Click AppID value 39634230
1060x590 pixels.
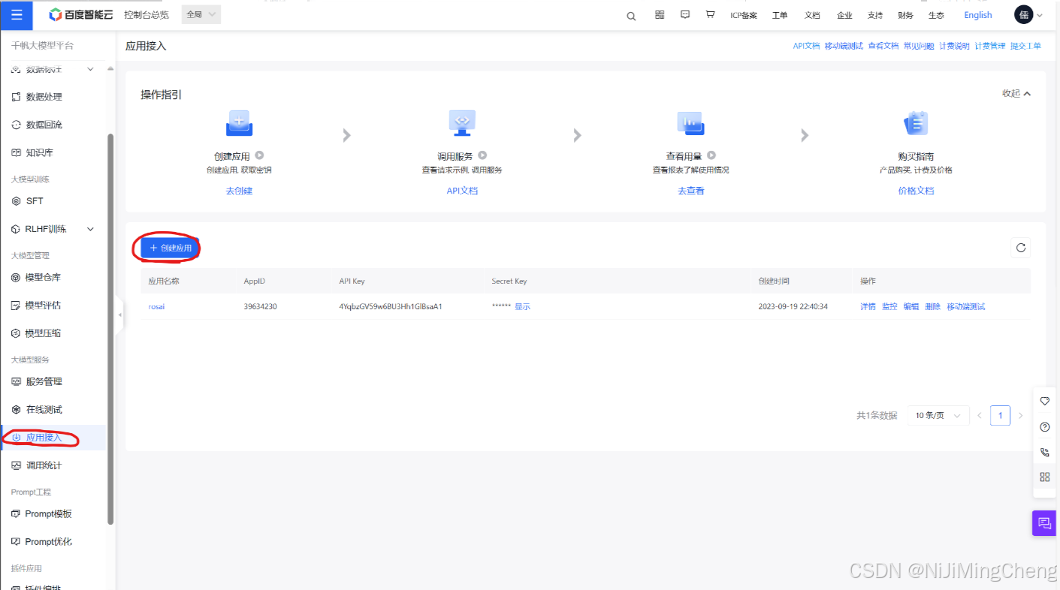[x=260, y=307]
